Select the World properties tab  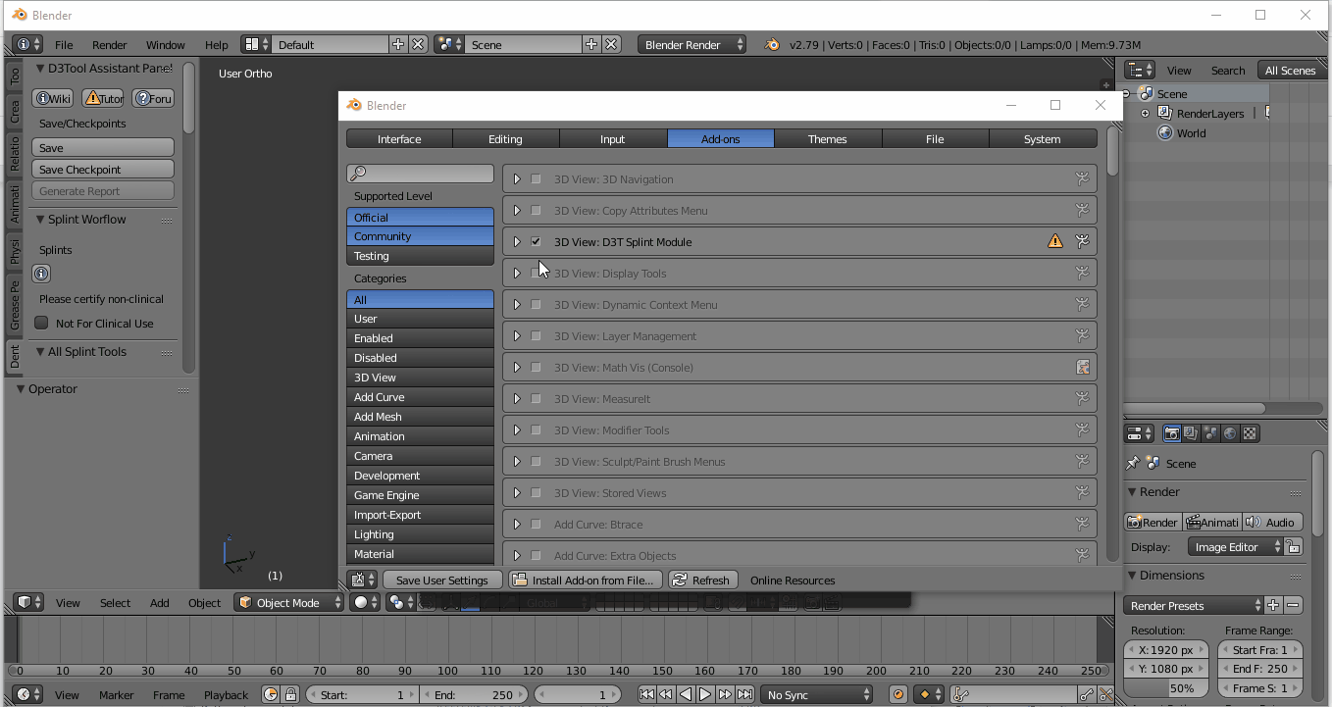(1230, 433)
